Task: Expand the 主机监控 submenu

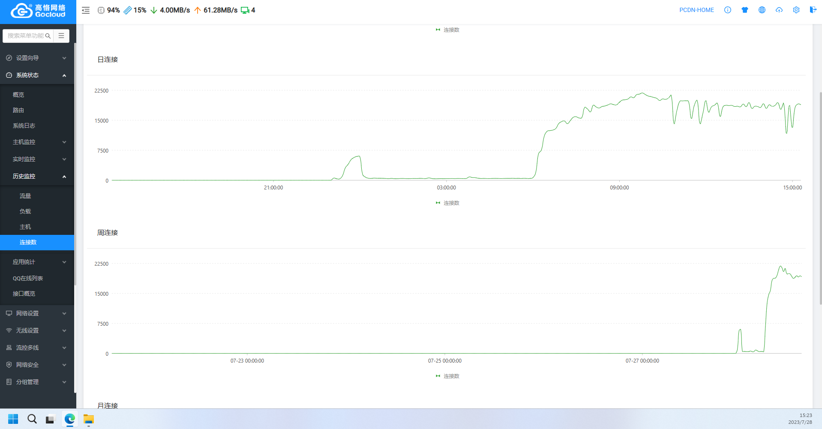Action: click(37, 142)
